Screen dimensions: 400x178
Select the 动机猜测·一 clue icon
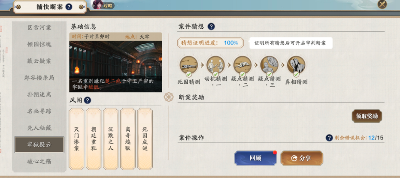point(215,65)
